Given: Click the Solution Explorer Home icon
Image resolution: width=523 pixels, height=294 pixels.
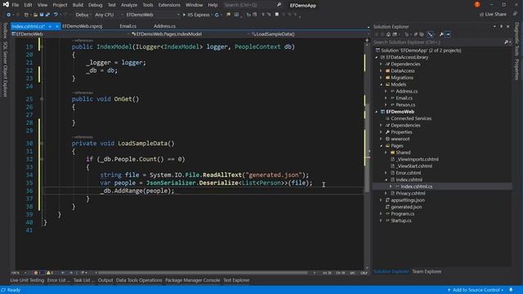Looking at the screenshot, I should tap(388, 34).
